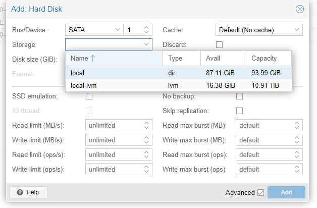Screen dimensions: 317x208
Task: Collapse the Storage dropdown arrow
Action: [x=146, y=44]
